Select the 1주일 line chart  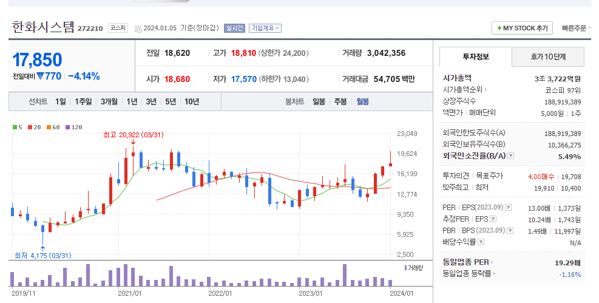(83, 101)
